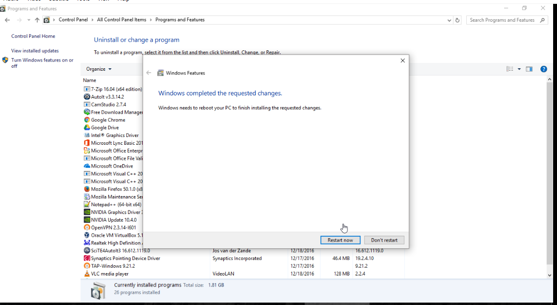Select the Mozilla Firefox 50.1.0 icon
Image resolution: width=557 pixels, height=305 pixels.
(87, 189)
